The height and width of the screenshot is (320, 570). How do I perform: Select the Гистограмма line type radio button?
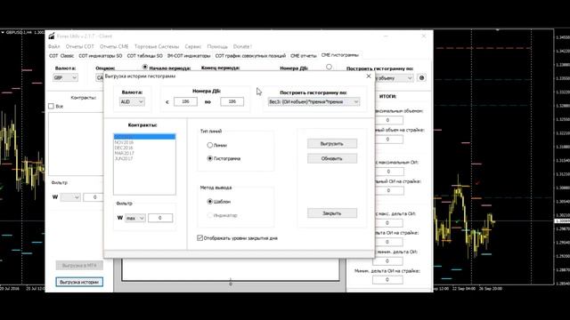[210, 158]
